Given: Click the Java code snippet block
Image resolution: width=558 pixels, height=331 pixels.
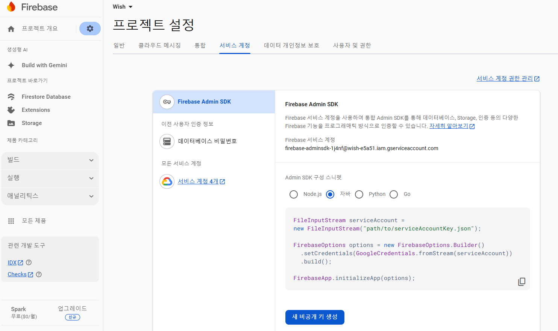Looking at the screenshot, I should 408,249.
